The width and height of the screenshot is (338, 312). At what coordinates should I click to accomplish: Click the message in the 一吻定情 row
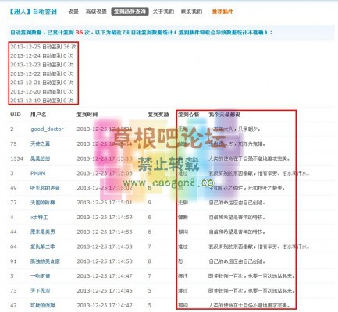[x=251, y=276]
